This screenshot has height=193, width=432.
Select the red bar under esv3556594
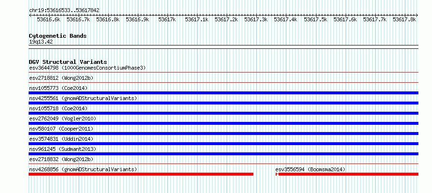(347, 174)
